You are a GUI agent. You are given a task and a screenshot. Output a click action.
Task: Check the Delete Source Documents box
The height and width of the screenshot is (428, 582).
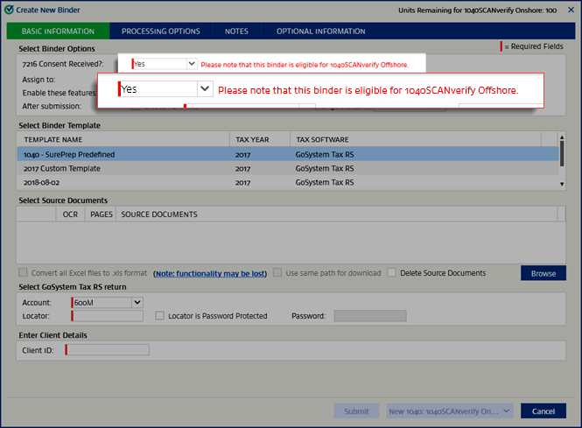click(392, 273)
